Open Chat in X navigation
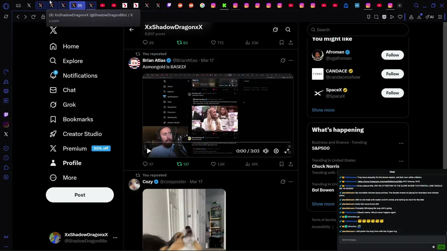Screen dimensions: 447x251 (63, 90)
